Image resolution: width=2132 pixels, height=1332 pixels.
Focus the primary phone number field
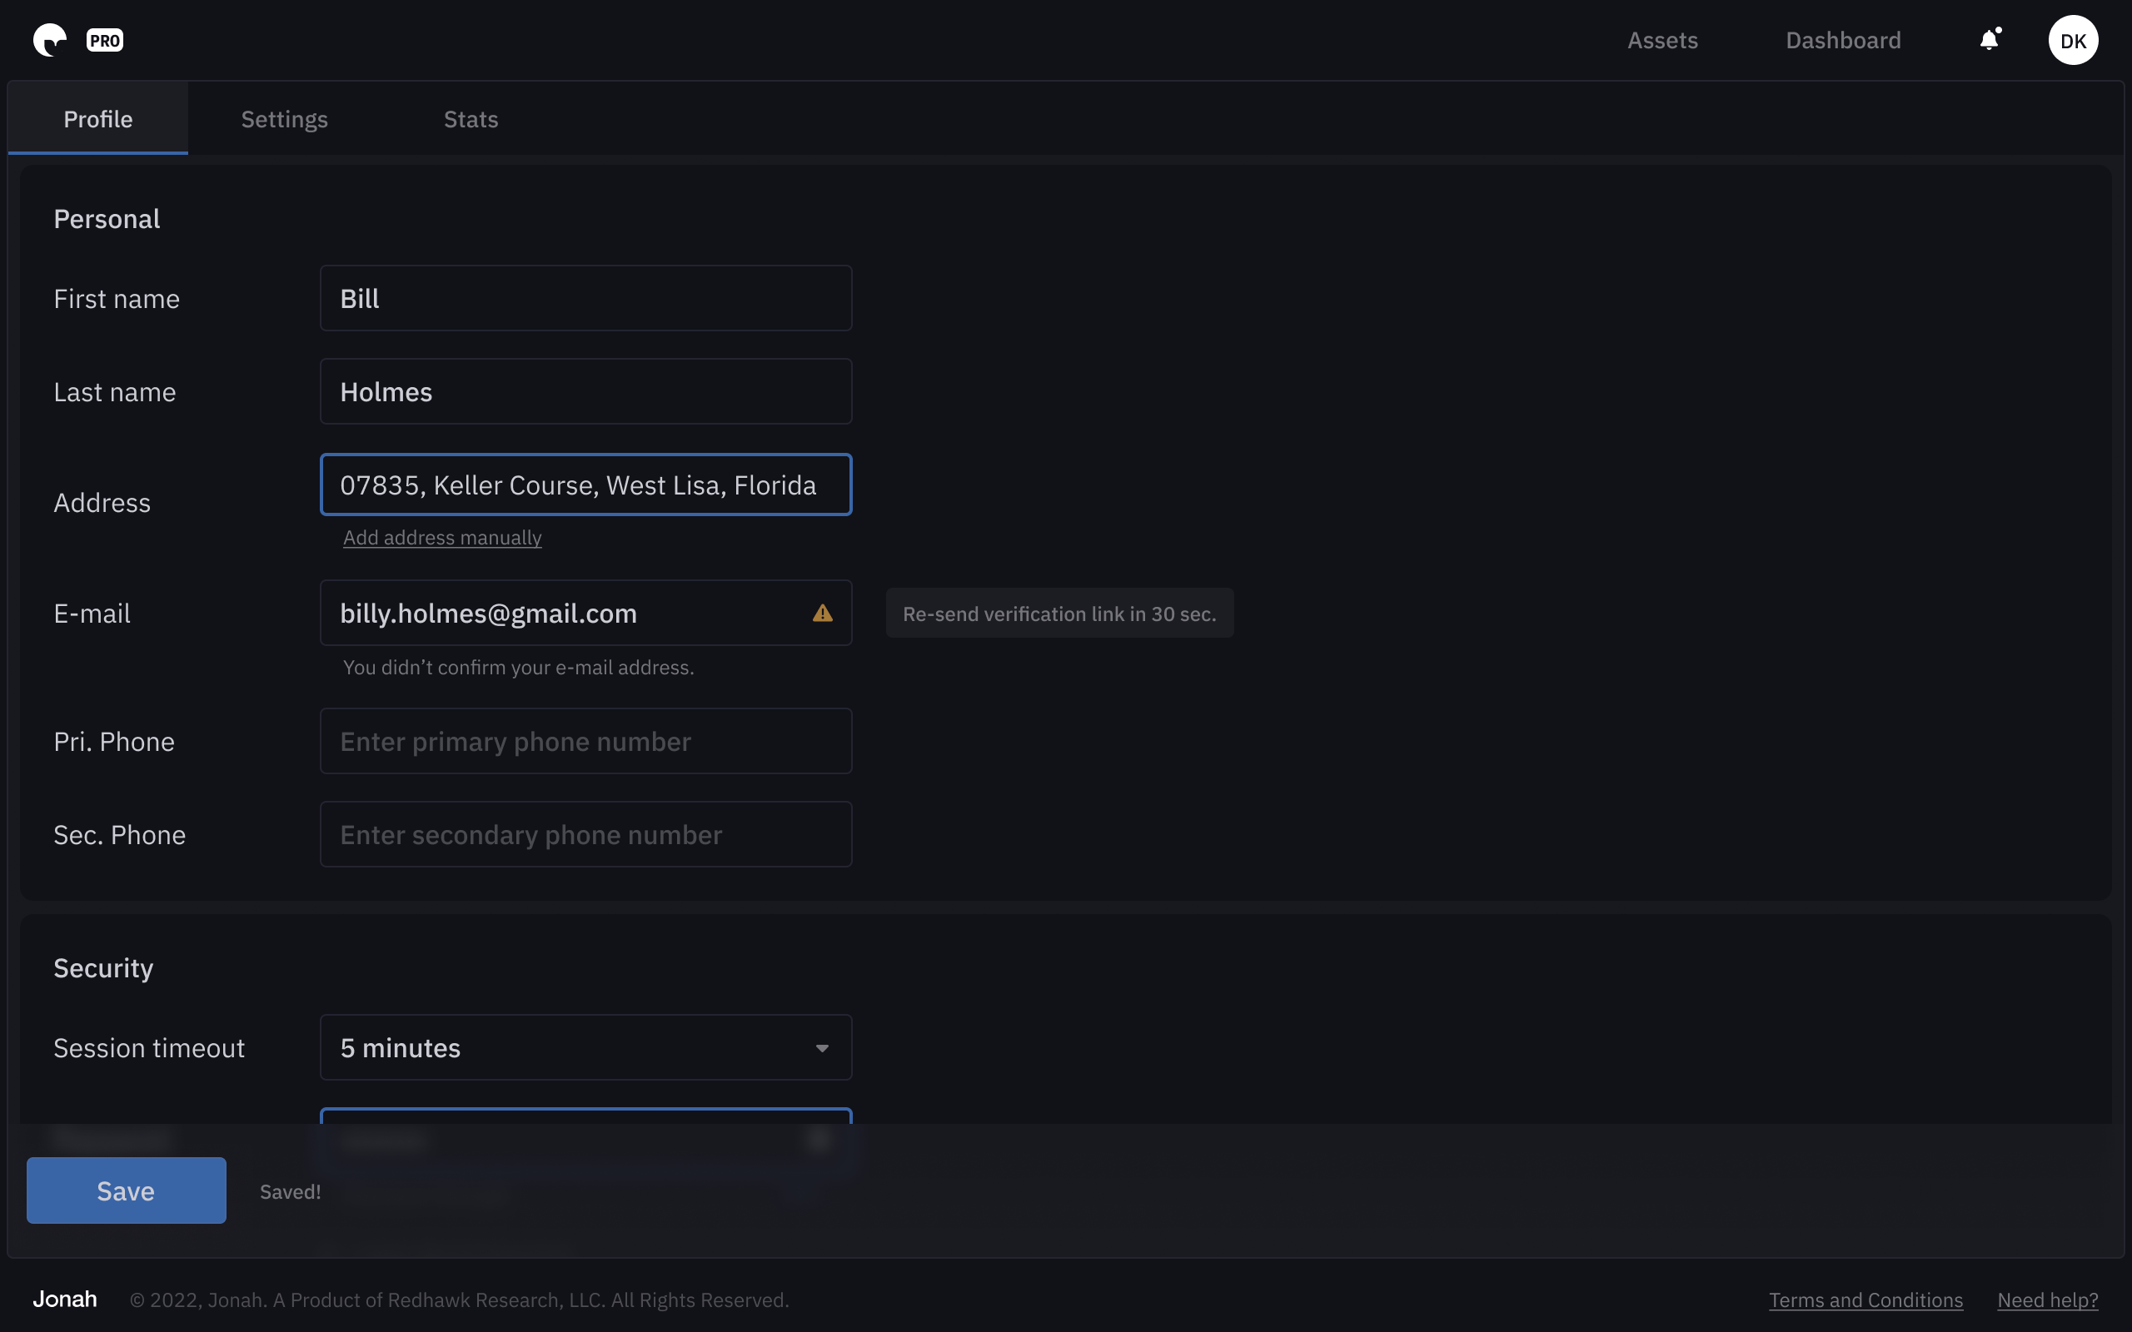(585, 741)
